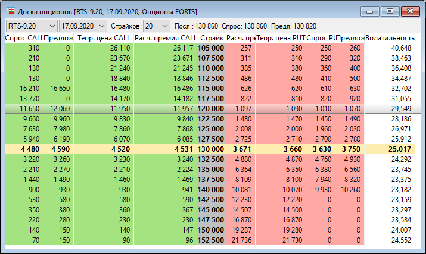Select strike cell 105 000
This screenshot has height=254, width=426.
point(212,48)
